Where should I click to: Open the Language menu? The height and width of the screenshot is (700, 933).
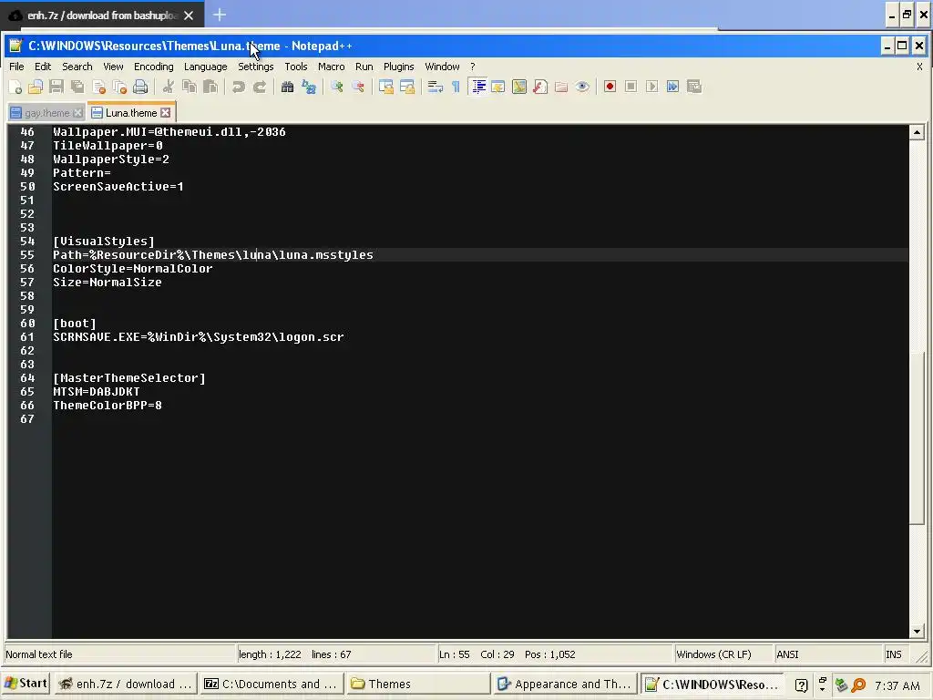205,67
